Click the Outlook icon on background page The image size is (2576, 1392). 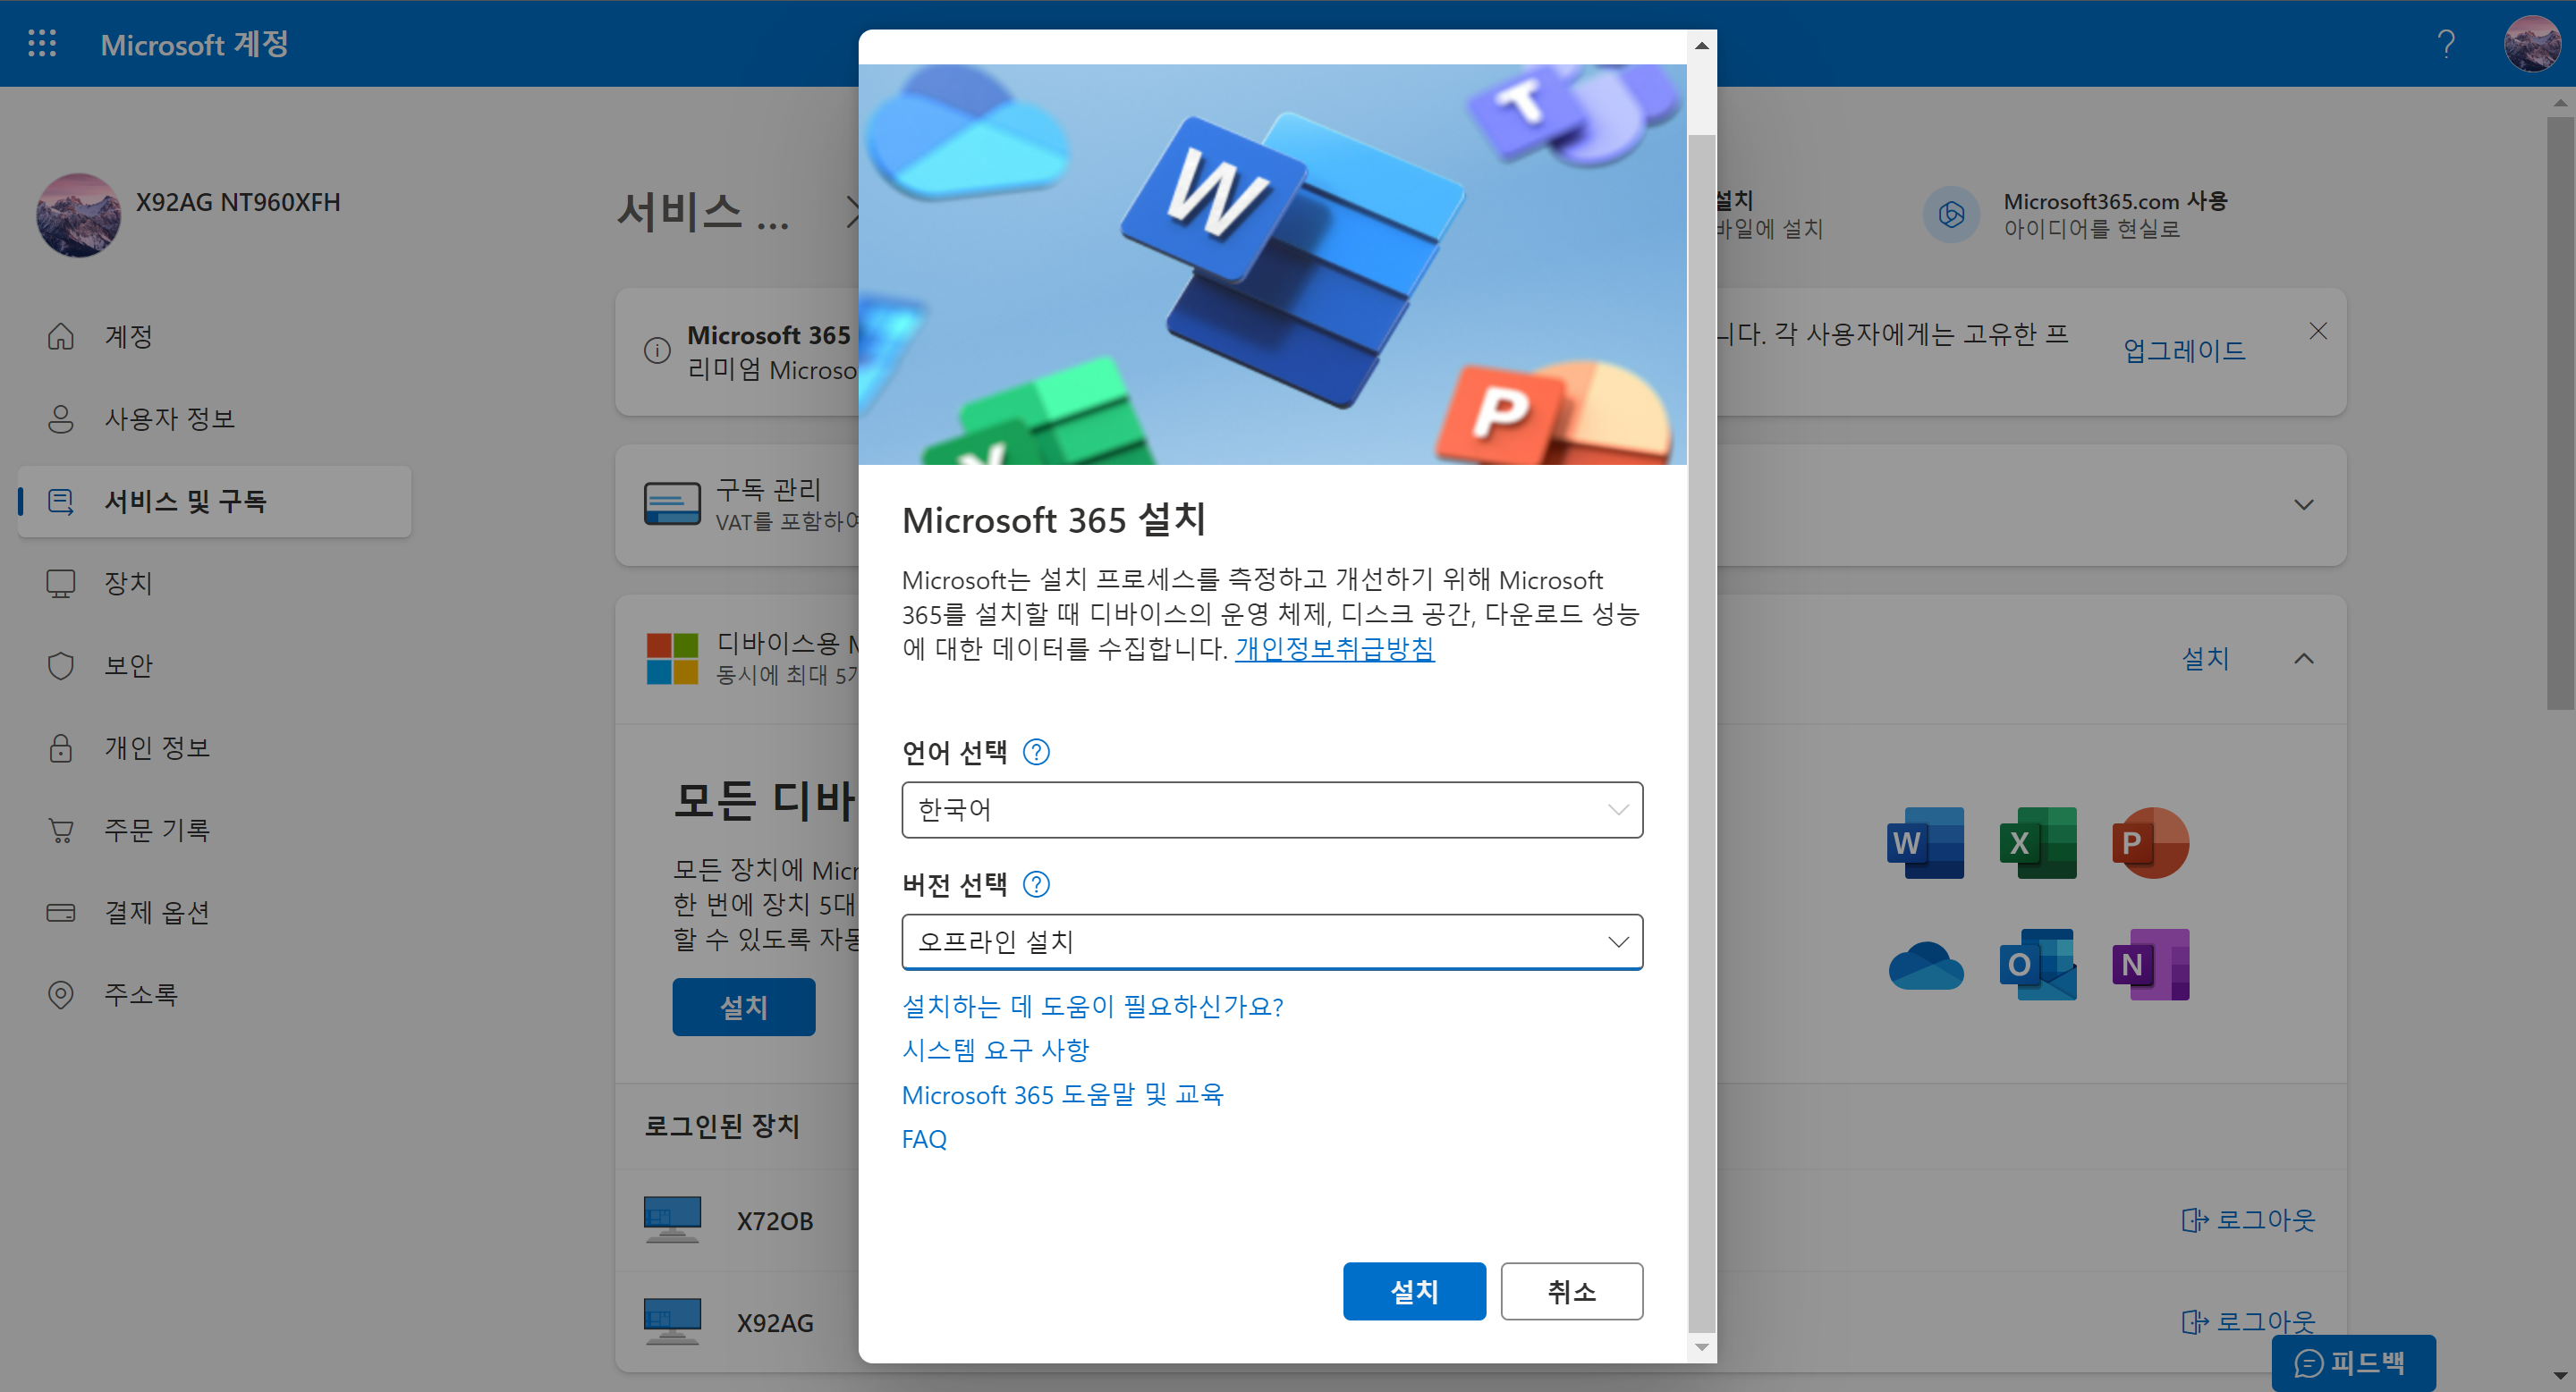(2038, 966)
